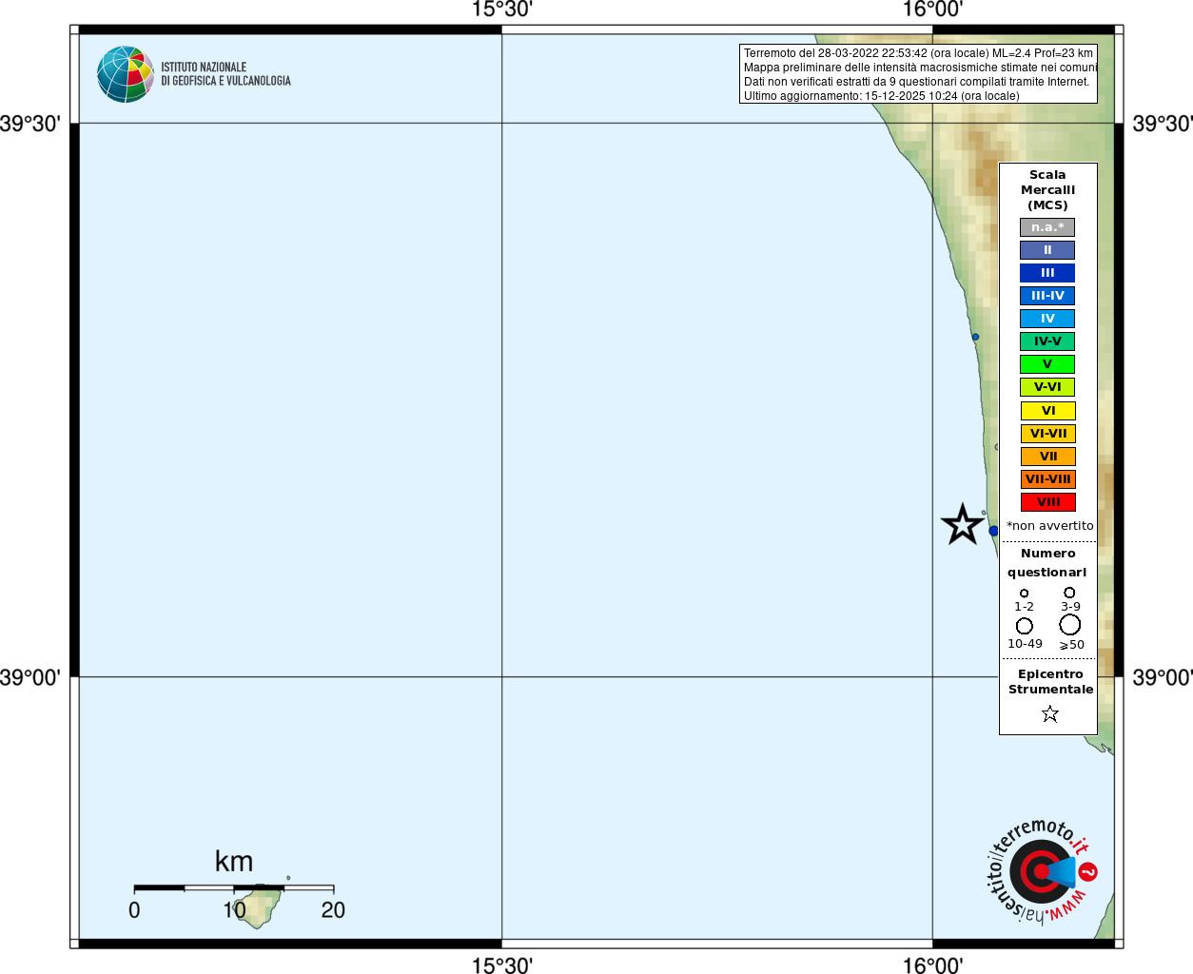Click the epicenter star on the map

pos(963,524)
